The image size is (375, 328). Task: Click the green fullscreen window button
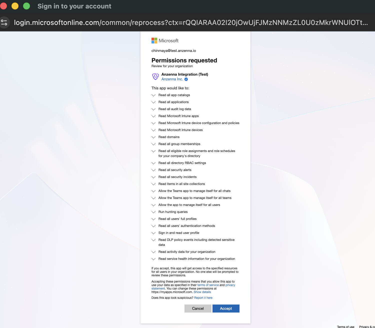pos(26,6)
